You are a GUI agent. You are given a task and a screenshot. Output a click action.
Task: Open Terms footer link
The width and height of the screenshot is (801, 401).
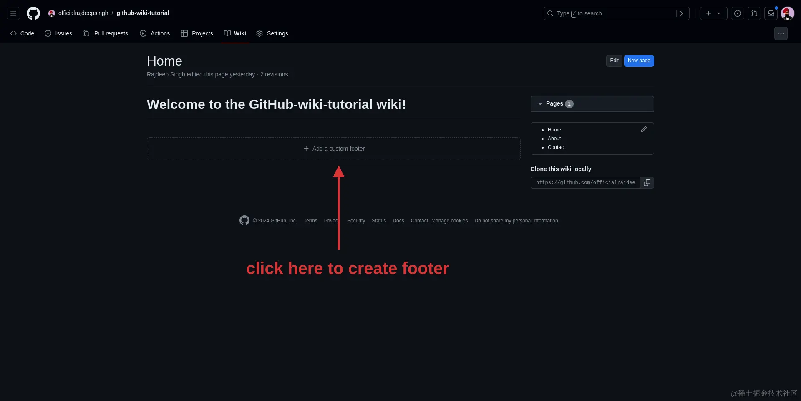(310, 221)
